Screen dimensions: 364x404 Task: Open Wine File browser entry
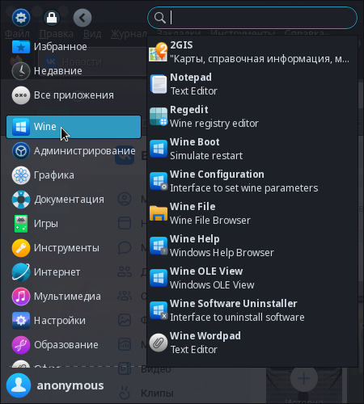(x=252, y=213)
